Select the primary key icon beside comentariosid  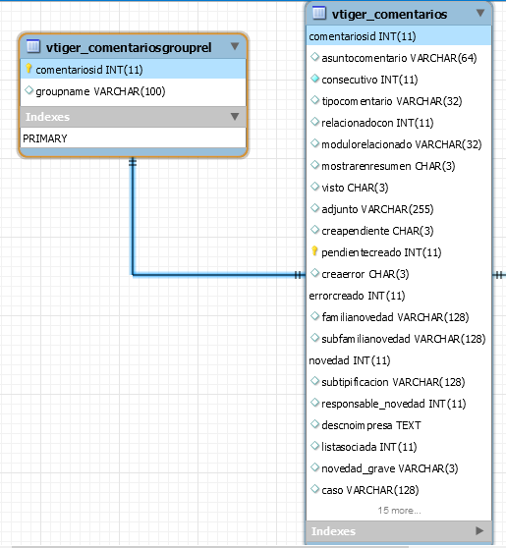[29, 69]
